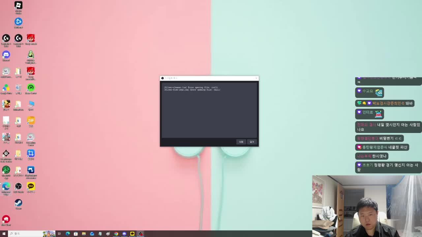
Task: Open the Windows Start menu
Action: coord(4,234)
